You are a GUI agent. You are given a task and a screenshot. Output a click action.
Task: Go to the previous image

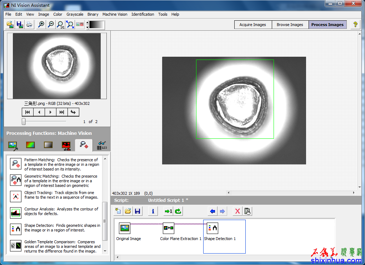(39, 112)
